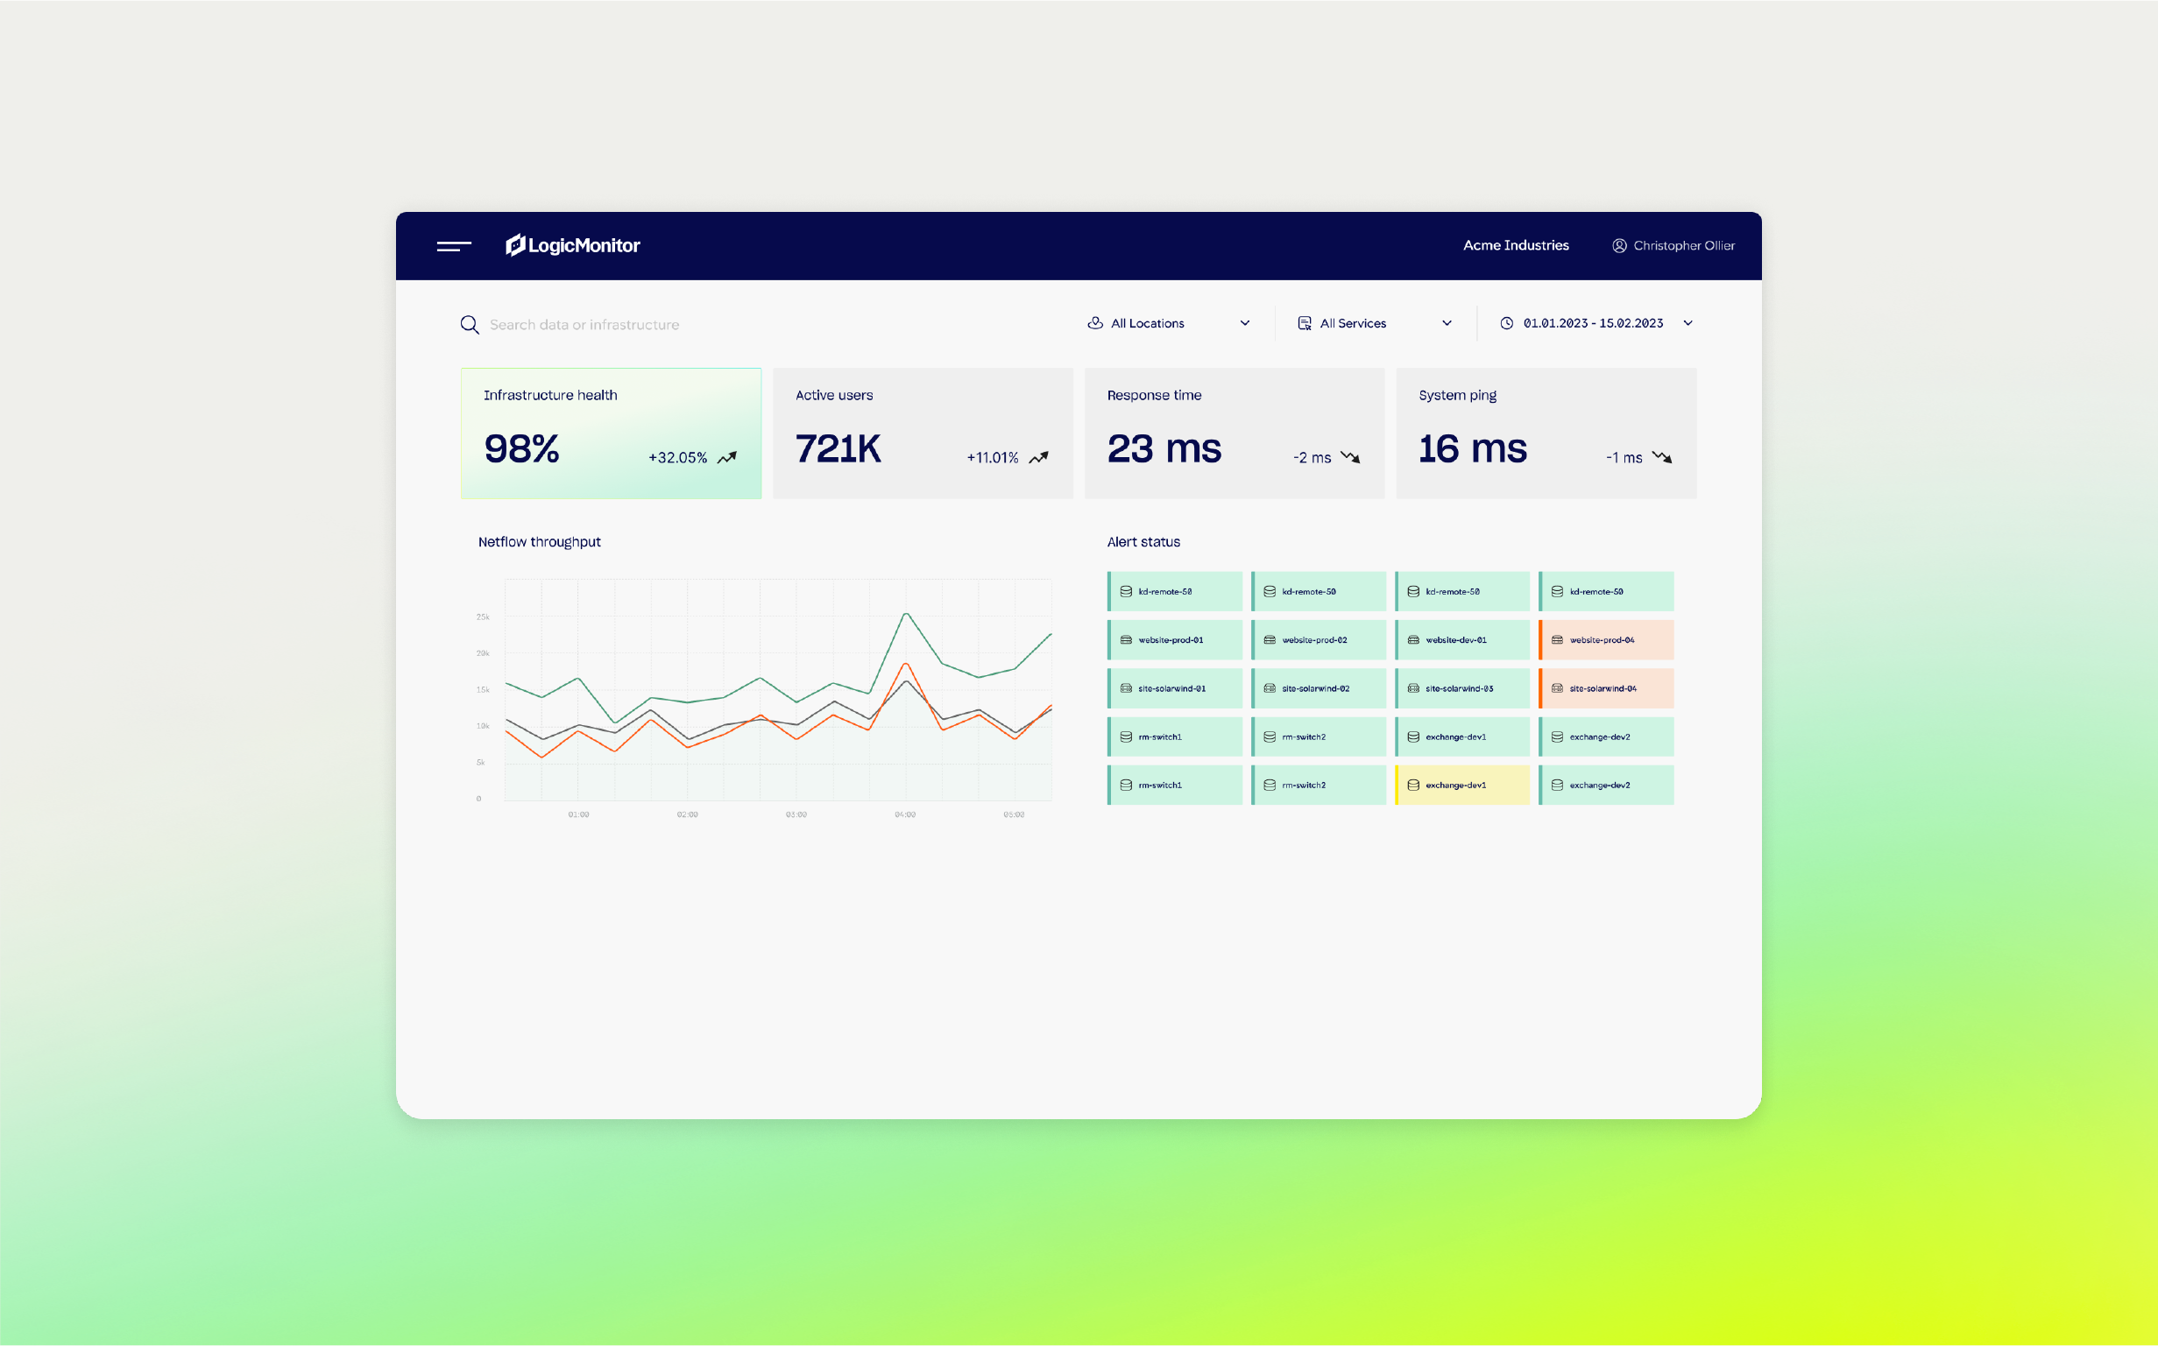Click the clock date range icon

[1506, 323]
